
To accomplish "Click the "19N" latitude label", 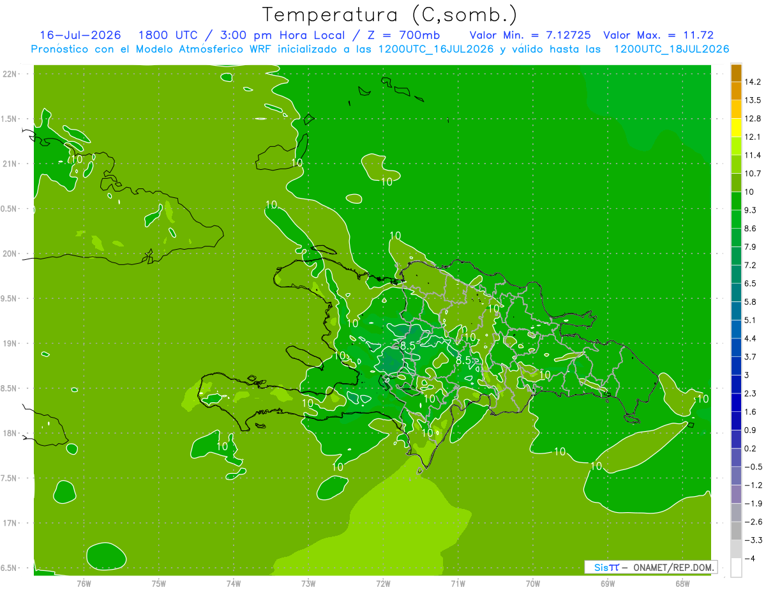I will coord(10,344).
